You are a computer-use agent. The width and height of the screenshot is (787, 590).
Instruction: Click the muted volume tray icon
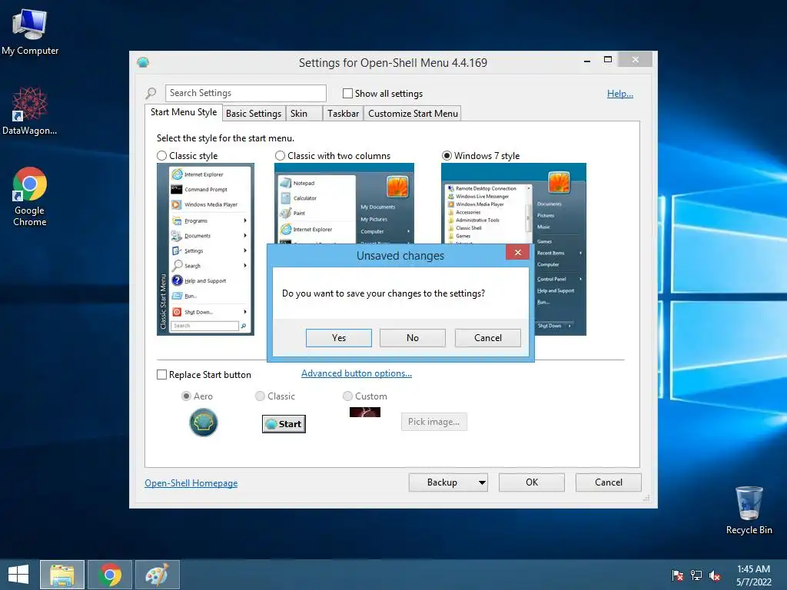pyautogui.click(x=715, y=575)
